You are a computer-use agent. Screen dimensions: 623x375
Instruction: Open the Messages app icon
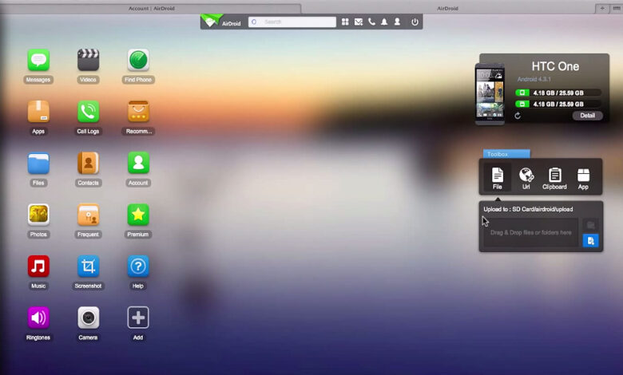coord(38,60)
